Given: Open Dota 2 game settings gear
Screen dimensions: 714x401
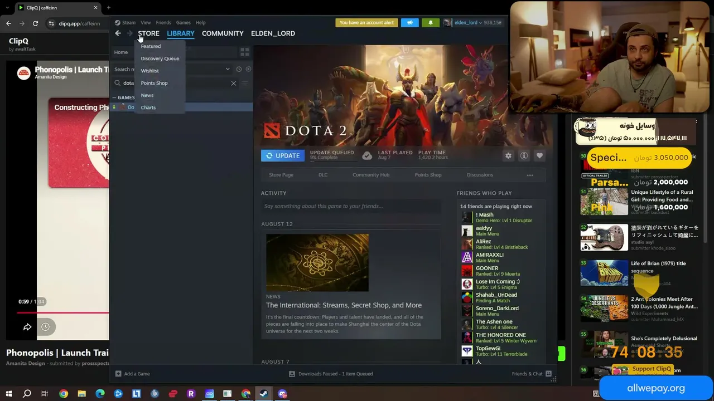Looking at the screenshot, I should click(508, 156).
